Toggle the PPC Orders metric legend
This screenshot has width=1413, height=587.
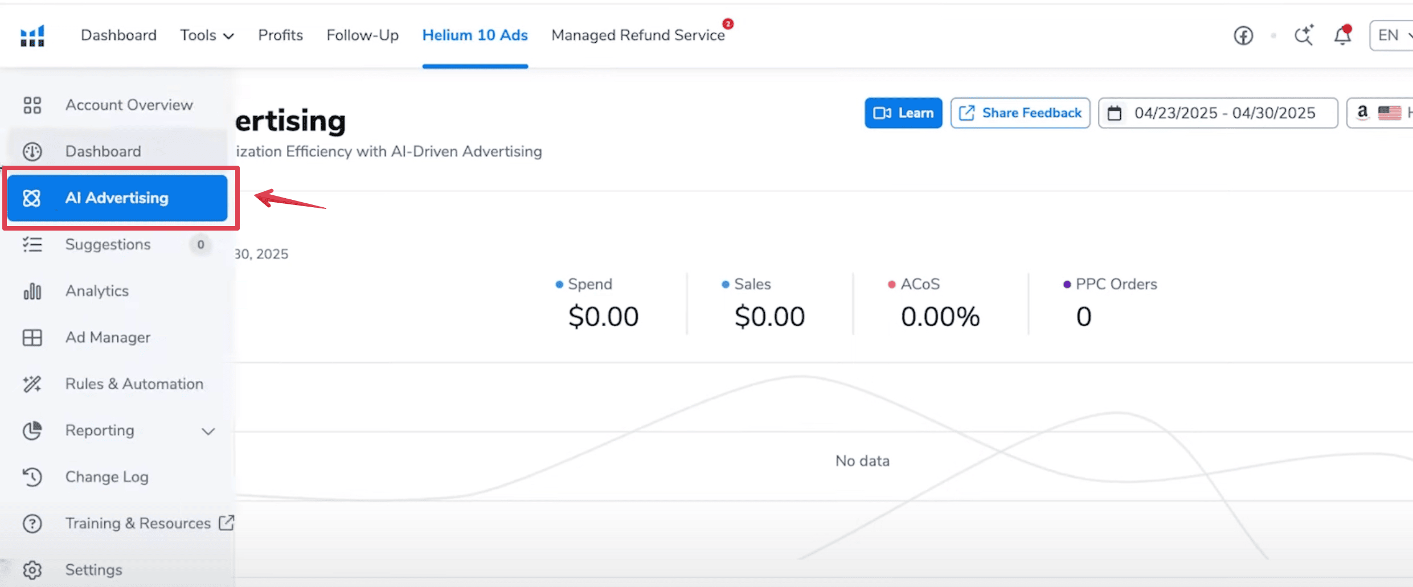tap(1110, 284)
